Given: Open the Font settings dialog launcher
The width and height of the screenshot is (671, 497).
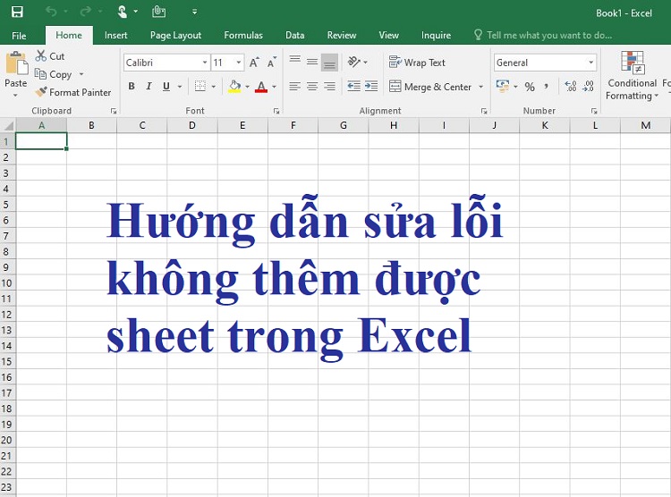Looking at the screenshot, I should pyautogui.click(x=276, y=111).
